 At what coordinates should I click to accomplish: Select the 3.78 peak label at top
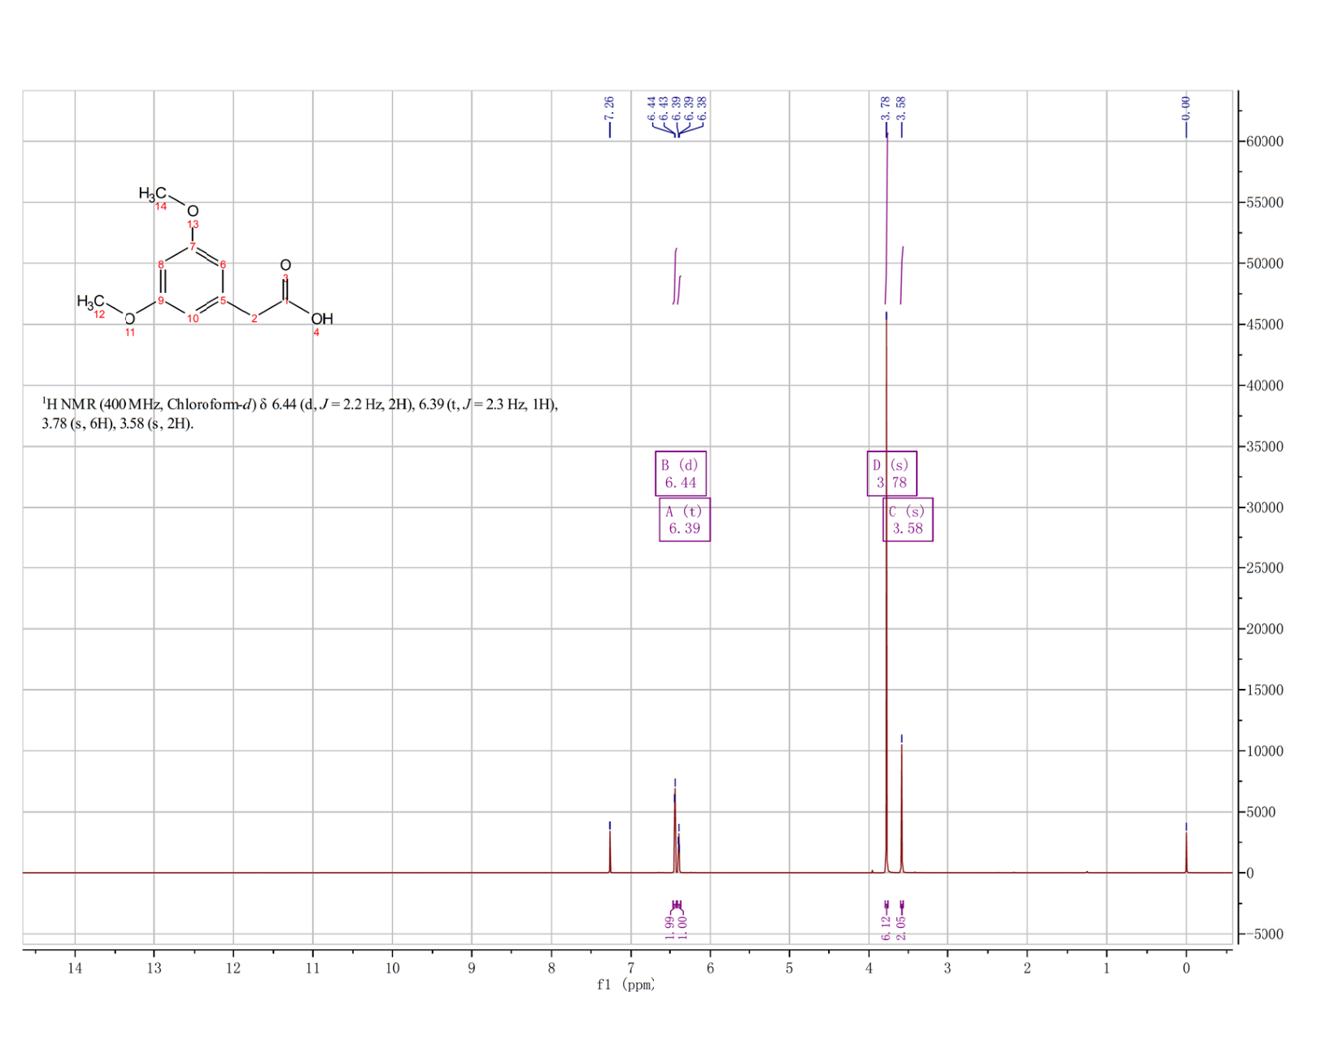886,107
